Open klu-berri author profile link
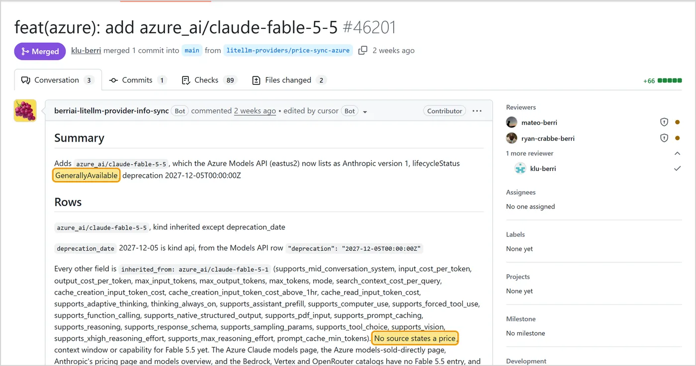This screenshot has width=696, height=366. pyautogui.click(x=86, y=50)
